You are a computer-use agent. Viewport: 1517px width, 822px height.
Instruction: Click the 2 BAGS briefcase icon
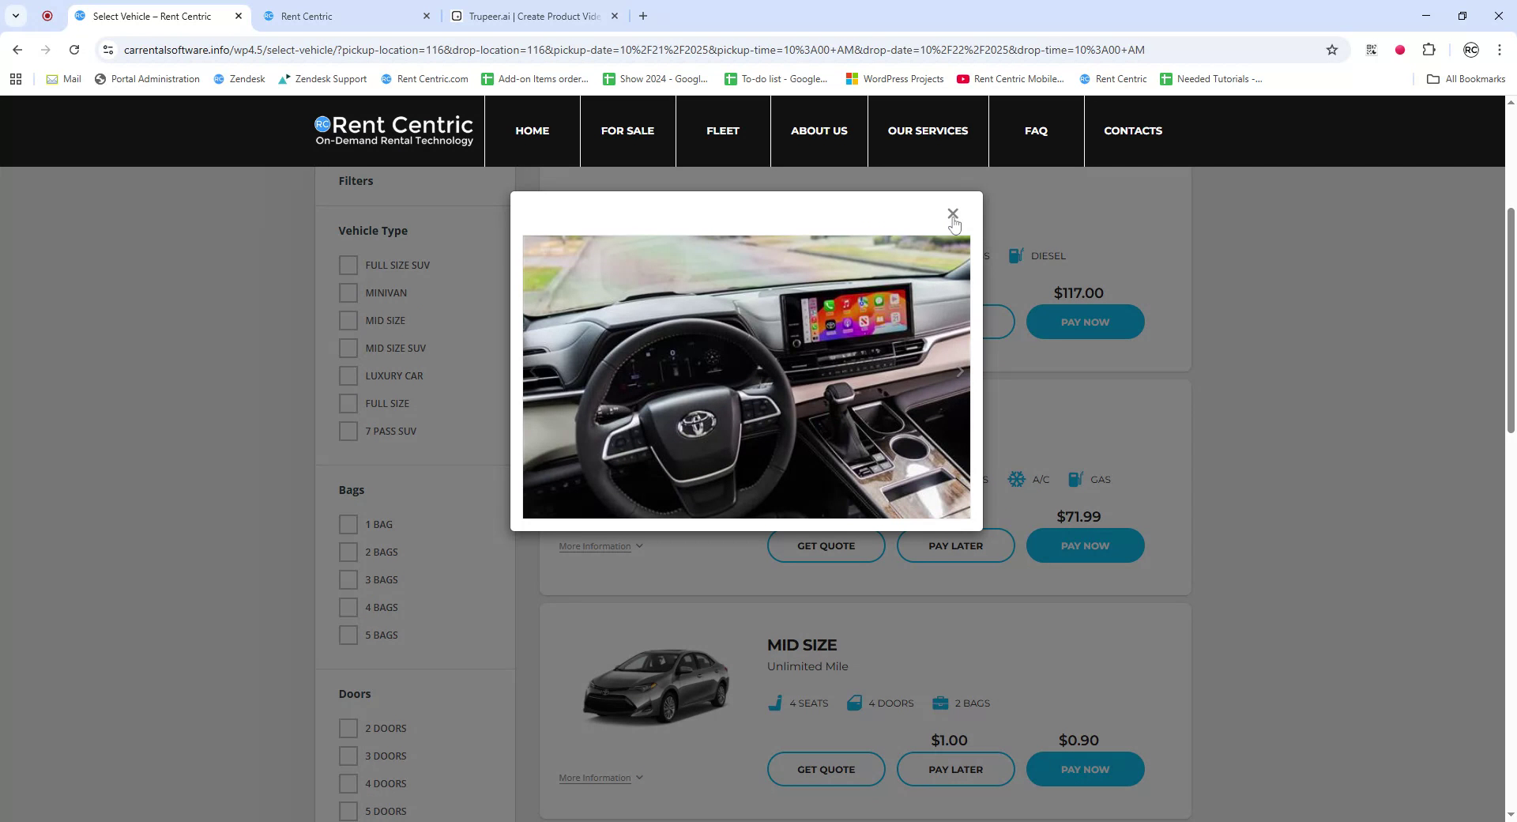[939, 703]
